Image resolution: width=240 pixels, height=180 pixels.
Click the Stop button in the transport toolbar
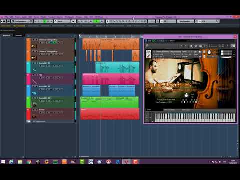(x=91, y=21)
